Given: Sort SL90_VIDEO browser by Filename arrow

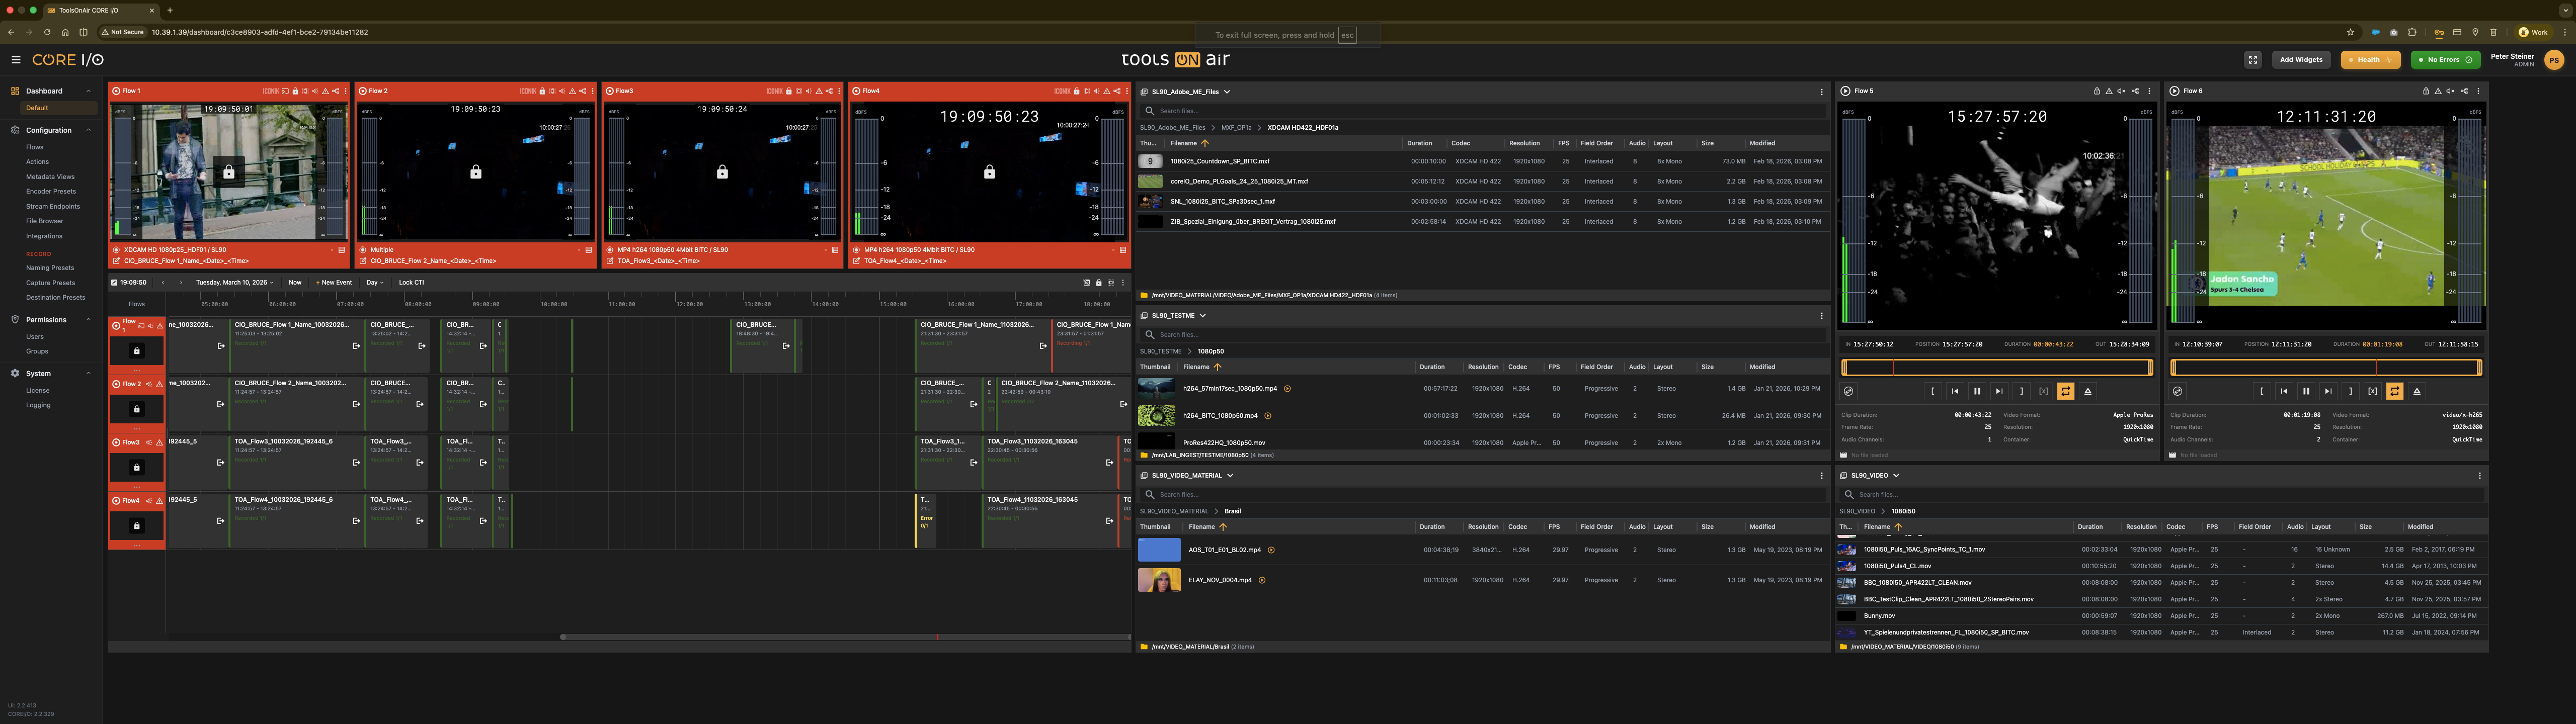Looking at the screenshot, I should click(1898, 527).
